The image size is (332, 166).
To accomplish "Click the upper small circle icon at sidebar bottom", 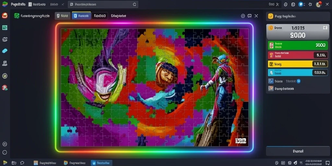I will tap(5, 144).
